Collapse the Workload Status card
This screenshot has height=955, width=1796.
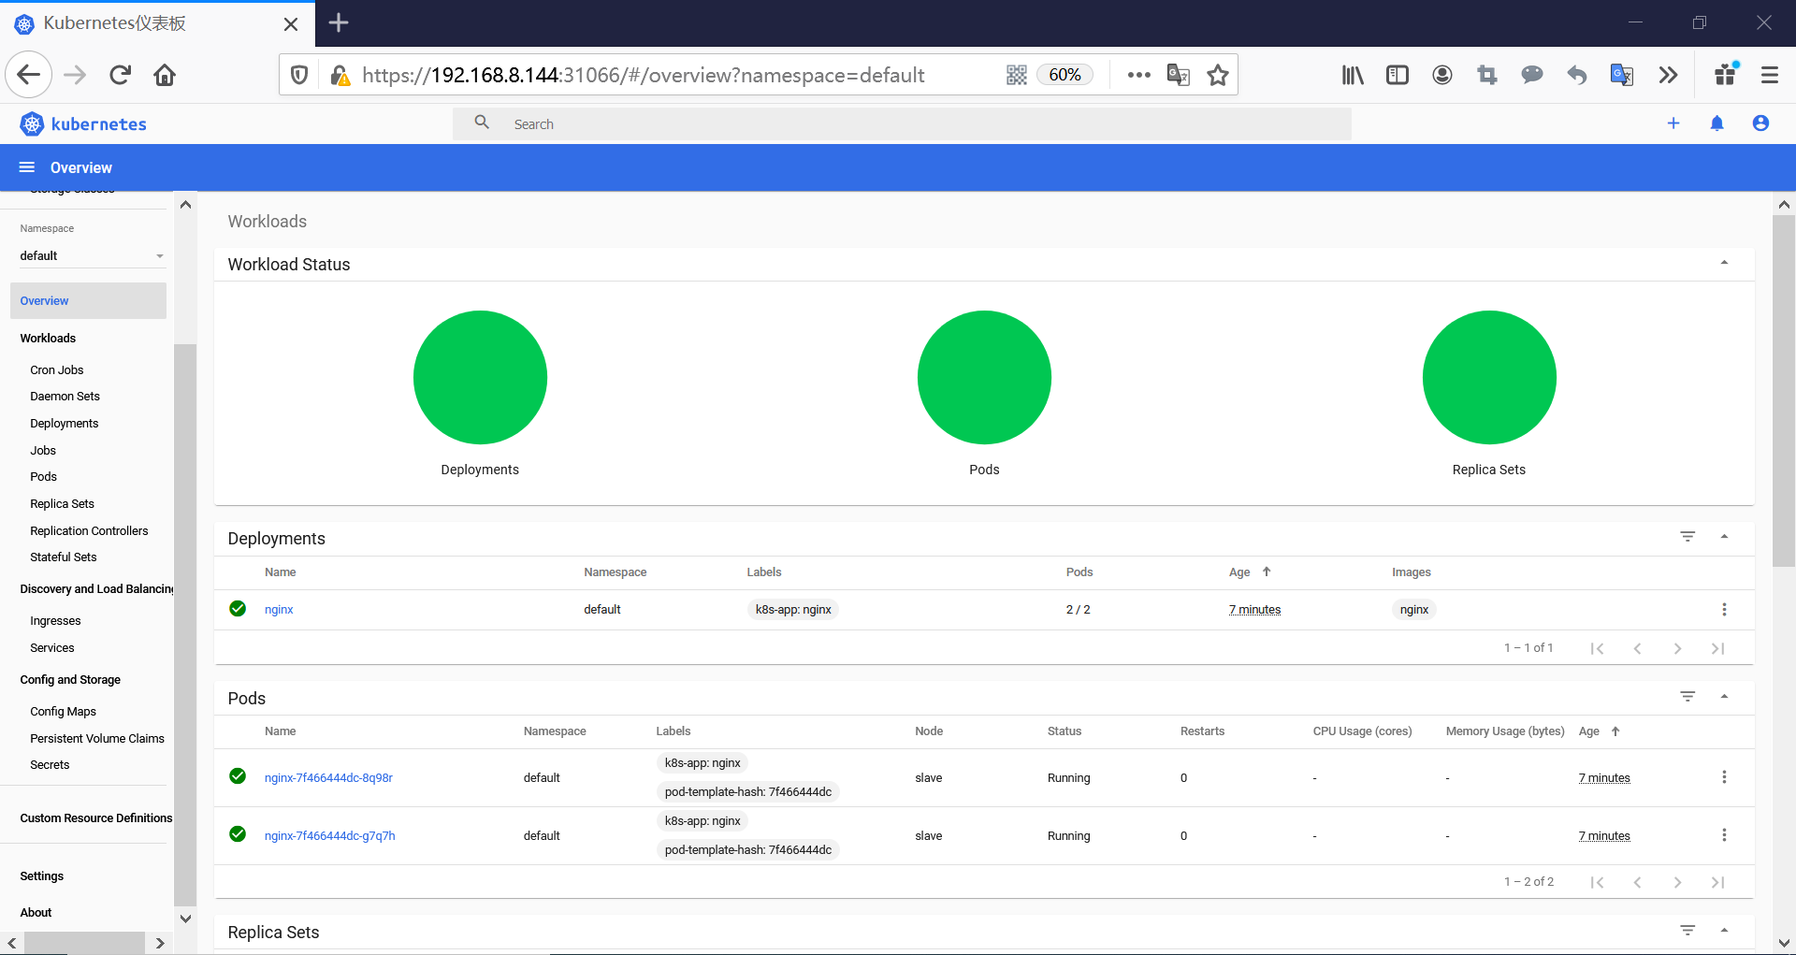(1724, 263)
